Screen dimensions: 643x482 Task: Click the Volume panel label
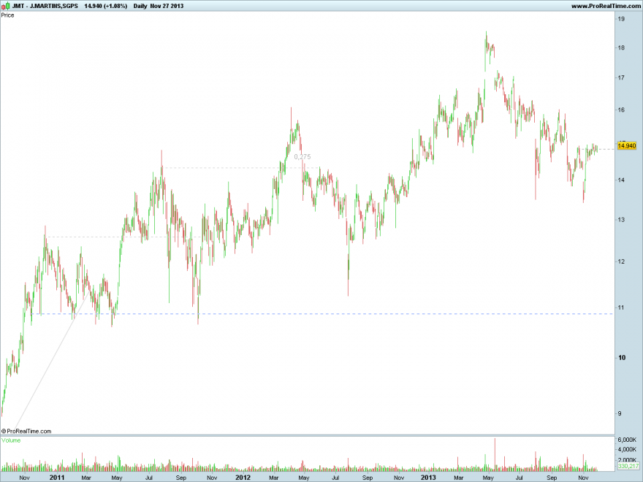[11, 440]
